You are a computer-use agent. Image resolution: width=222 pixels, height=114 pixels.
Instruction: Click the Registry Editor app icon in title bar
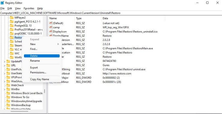(x=2, y=3)
